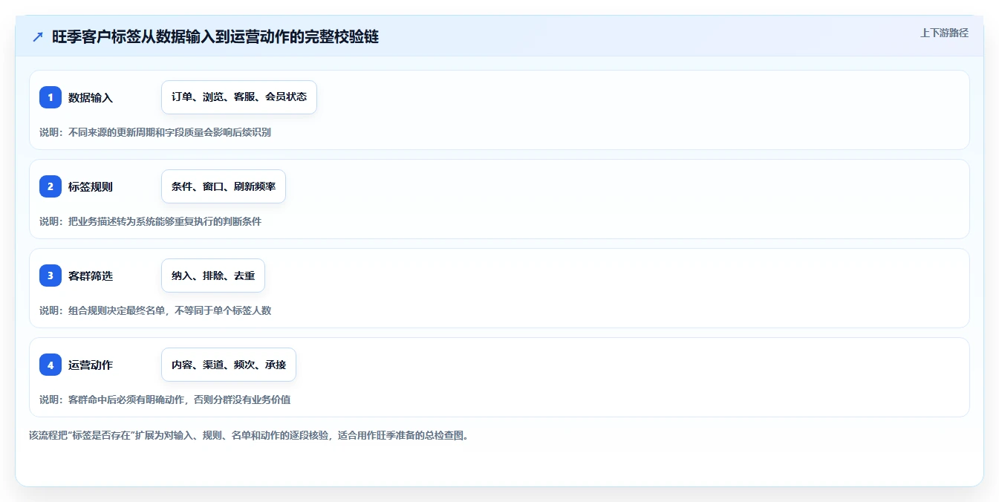Click the title 旺季客户标签从数据输入到运营动作的完整校验链

[x=215, y=37]
